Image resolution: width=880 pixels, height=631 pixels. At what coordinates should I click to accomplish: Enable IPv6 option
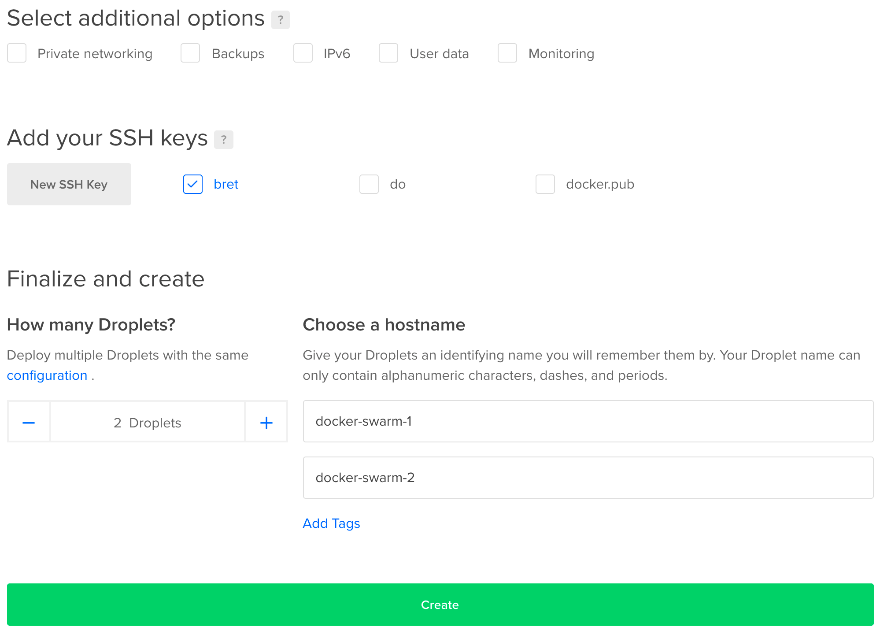coord(303,53)
